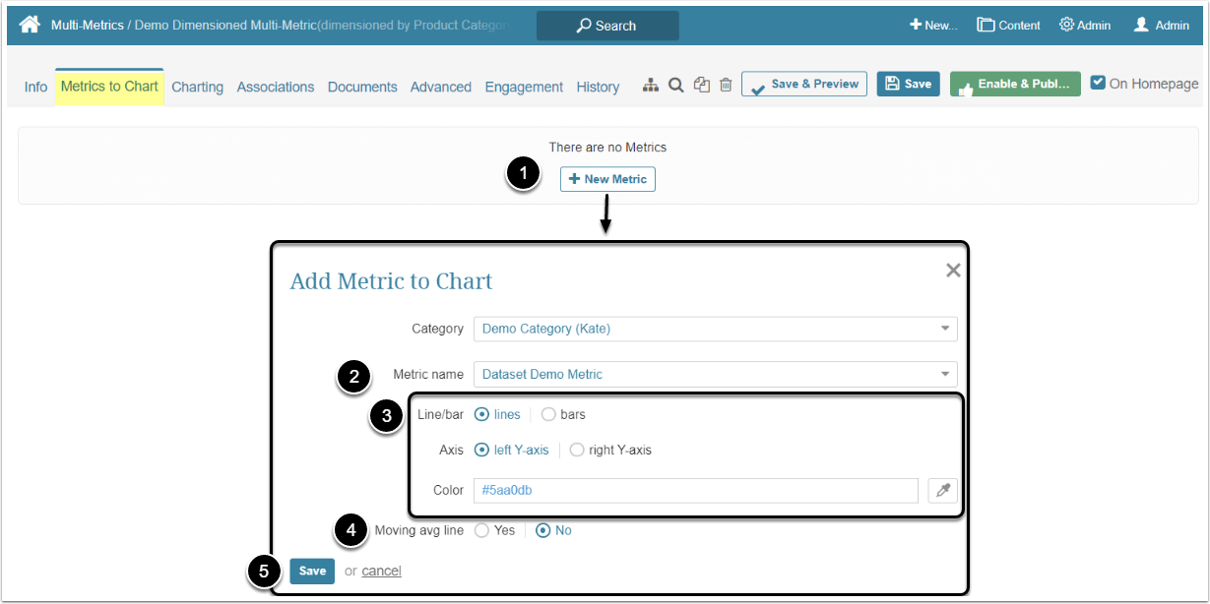Open the eyedropper color picker
The height and width of the screenshot is (604, 1210).
click(942, 490)
